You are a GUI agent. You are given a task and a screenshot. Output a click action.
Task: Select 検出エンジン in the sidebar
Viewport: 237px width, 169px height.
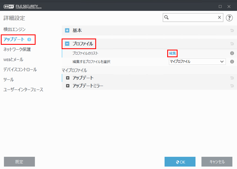click(14, 29)
